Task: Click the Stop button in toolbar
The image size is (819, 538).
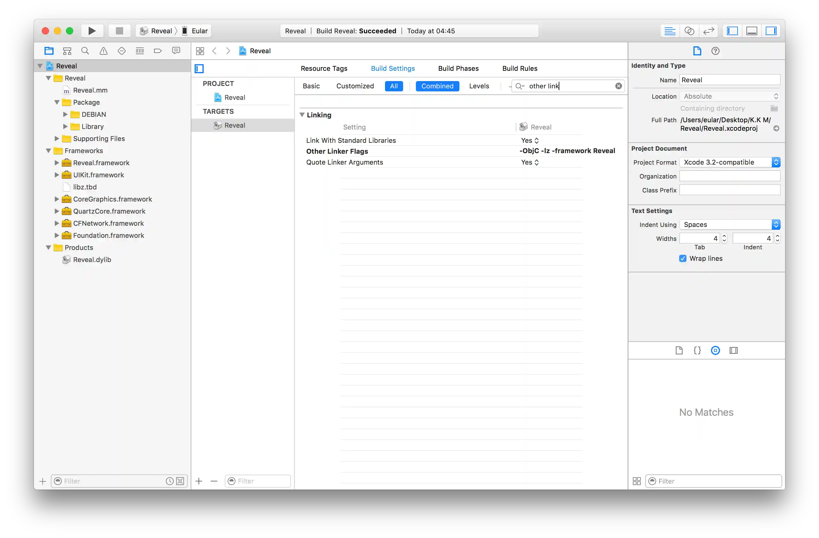Action: (119, 31)
